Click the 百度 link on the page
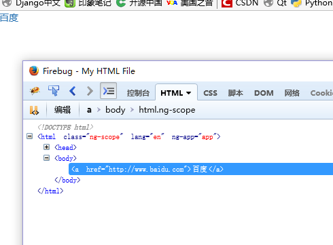The image size is (333, 245). click(x=9, y=18)
